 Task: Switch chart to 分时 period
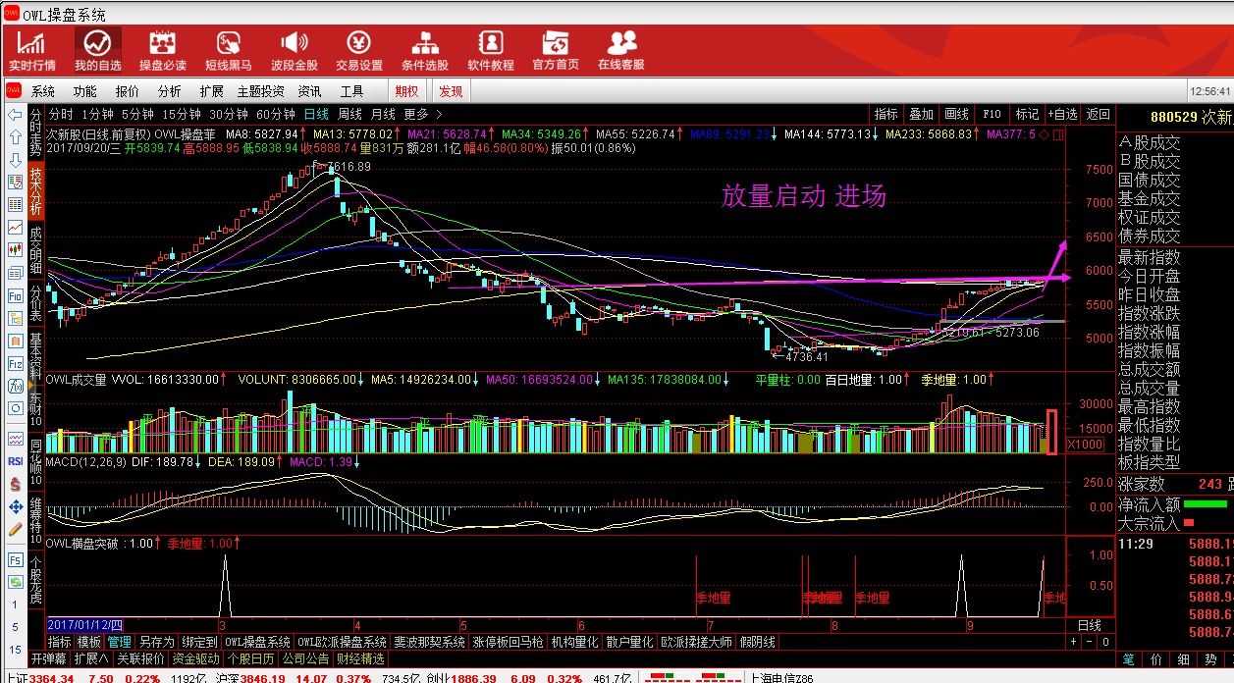61,114
